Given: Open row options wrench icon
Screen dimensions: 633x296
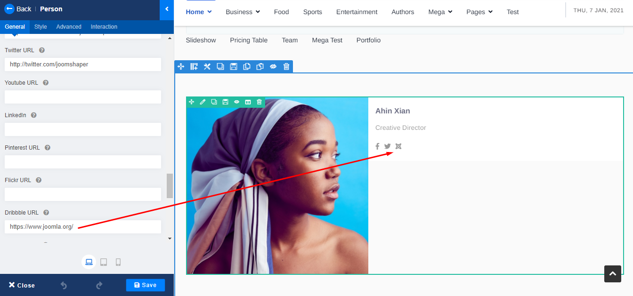Looking at the screenshot, I should point(207,67).
